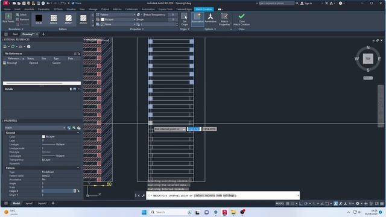Choose the ANGLE hatch pattern swatch

(x=54, y=19)
